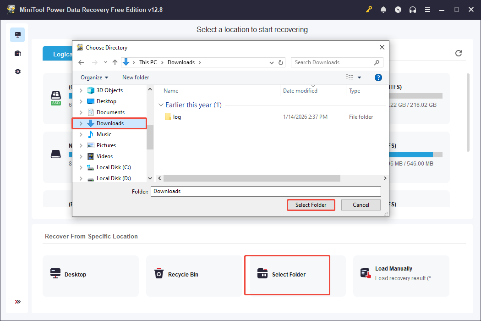This screenshot has width=481, height=321.
Task: Select Videos in the folder tree
Action: coord(104,156)
